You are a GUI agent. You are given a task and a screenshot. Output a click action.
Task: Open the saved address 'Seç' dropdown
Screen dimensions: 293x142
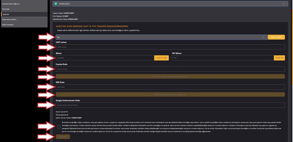coord(162,37)
